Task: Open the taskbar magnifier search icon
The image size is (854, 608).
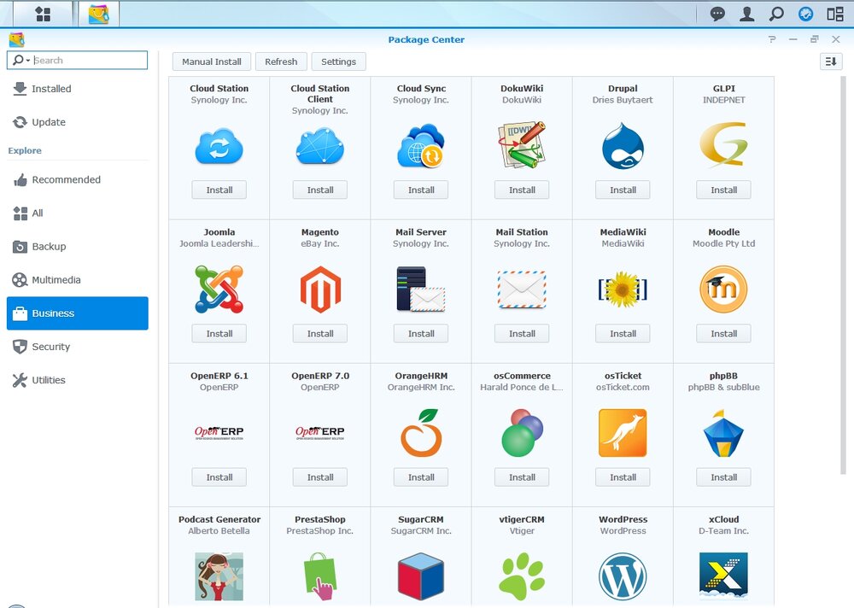Action: coord(776,14)
